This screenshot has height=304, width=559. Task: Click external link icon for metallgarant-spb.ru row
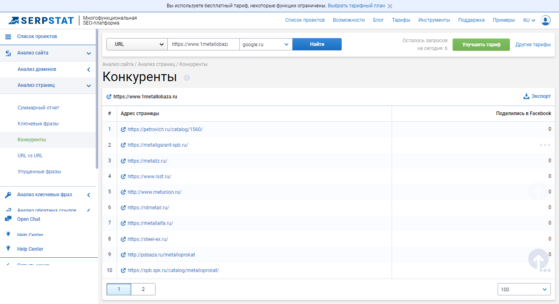pos(123,145)
